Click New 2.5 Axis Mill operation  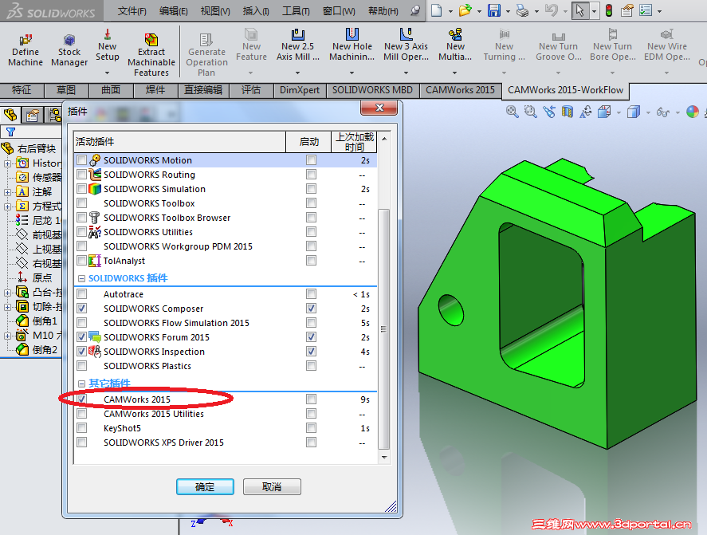point(297,45)
